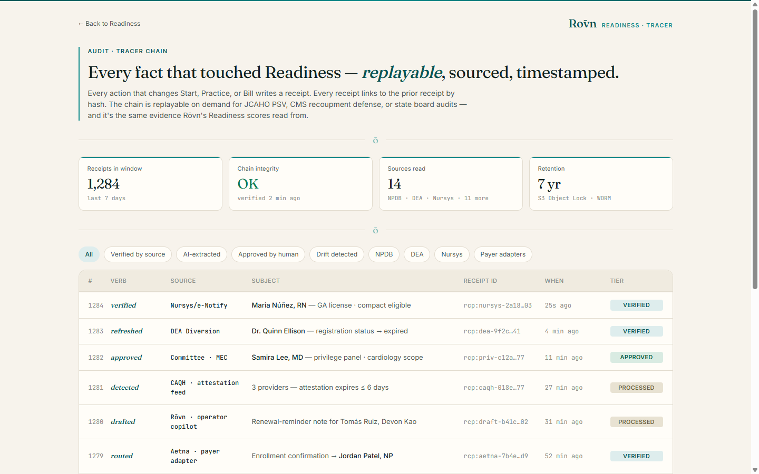Click VERIFIED badge on DEA Diversion row
759x474 pixels.
click(636, 331)
